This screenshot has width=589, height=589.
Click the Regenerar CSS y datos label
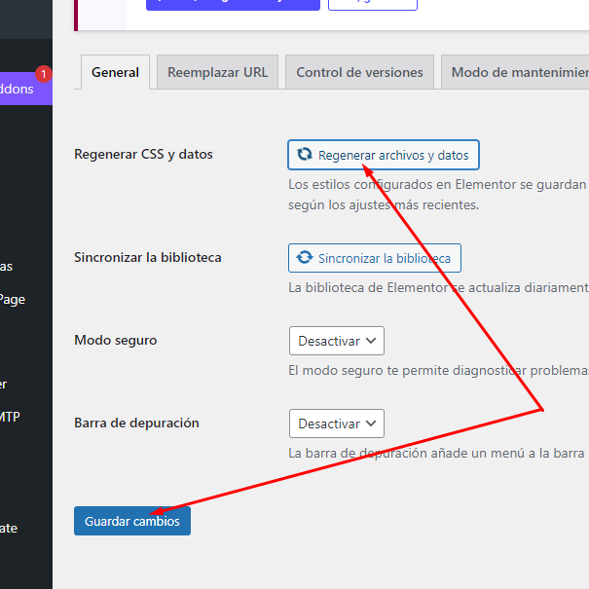143,155
